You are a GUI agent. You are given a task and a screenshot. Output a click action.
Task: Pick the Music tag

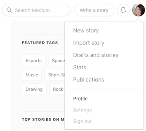pos(32,75)
